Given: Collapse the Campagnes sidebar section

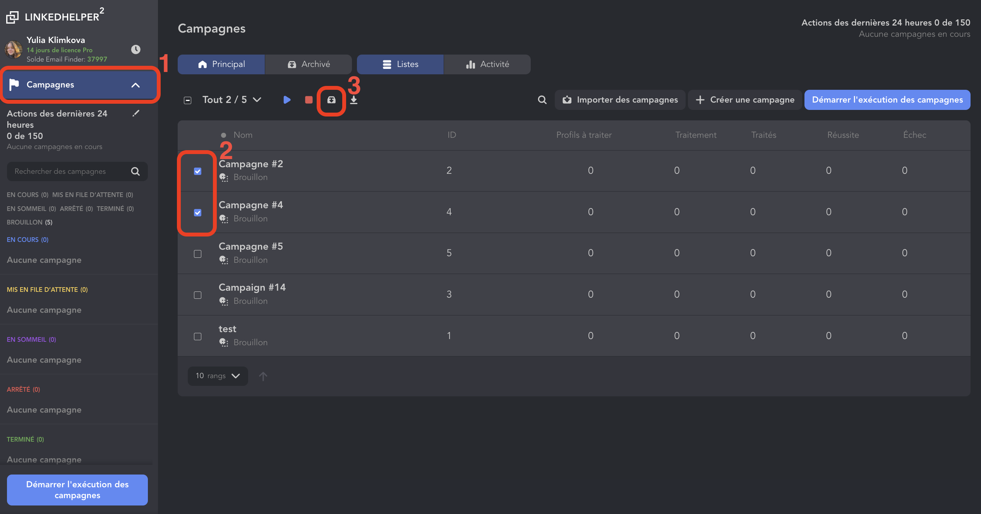Looking at the screenshot, I should (x=135, y=85).
